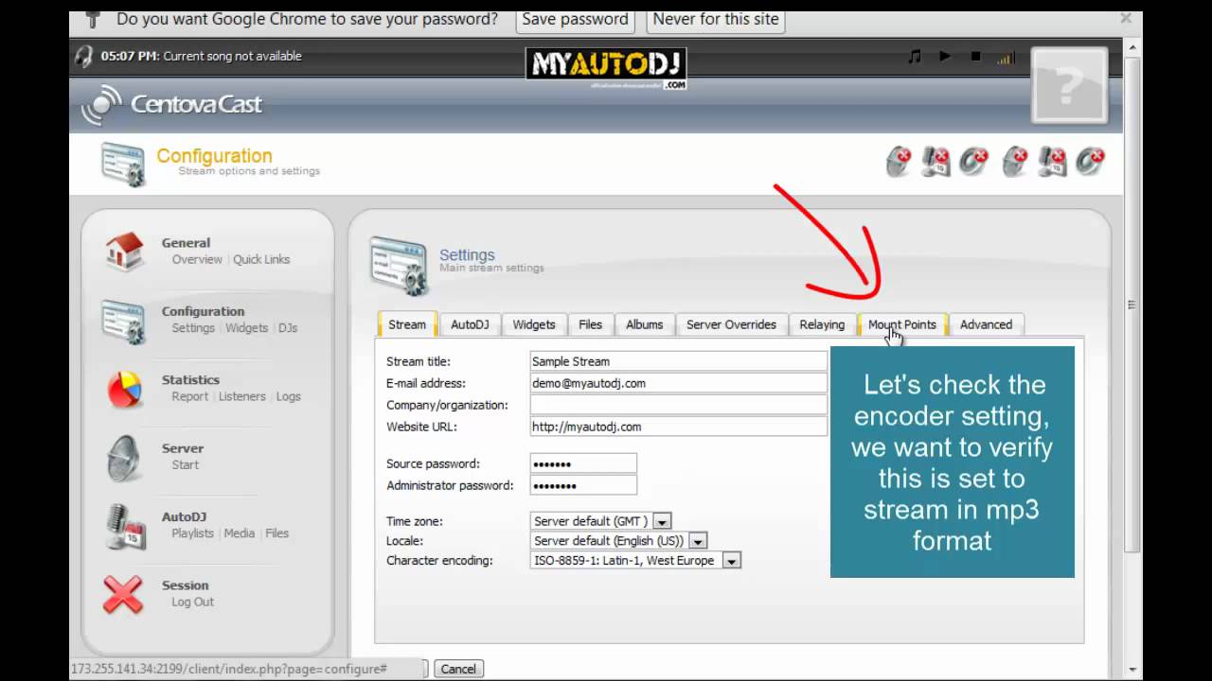1212x681 pixels.
Task: Open the Mount Points tab
Action: coord(902,324)
